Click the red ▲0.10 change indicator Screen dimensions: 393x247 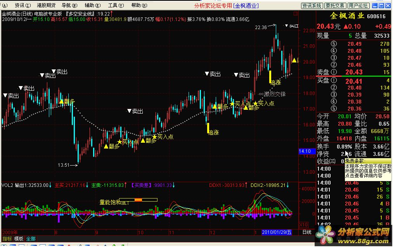pos(352,26)
